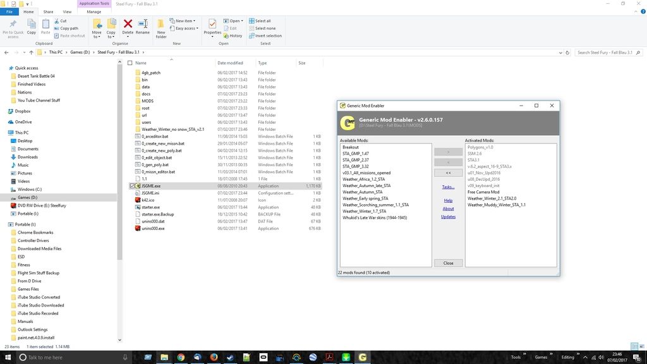
Task: Click the Copy icon in the ribbon
Action: pyautogui.click(x=32, y=24)
